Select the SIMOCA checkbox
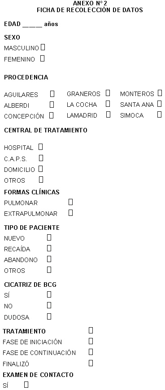The width and height of the screenshot is (165, 390). point(159,114)
